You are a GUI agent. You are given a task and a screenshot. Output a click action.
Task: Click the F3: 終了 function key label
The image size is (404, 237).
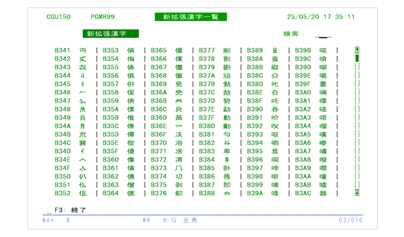[70, 210]
